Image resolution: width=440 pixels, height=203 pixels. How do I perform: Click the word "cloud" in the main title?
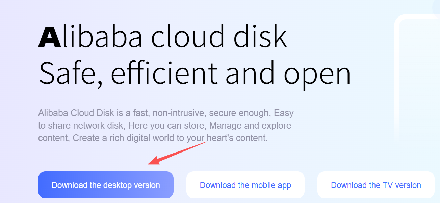click(x=188, y=36)
